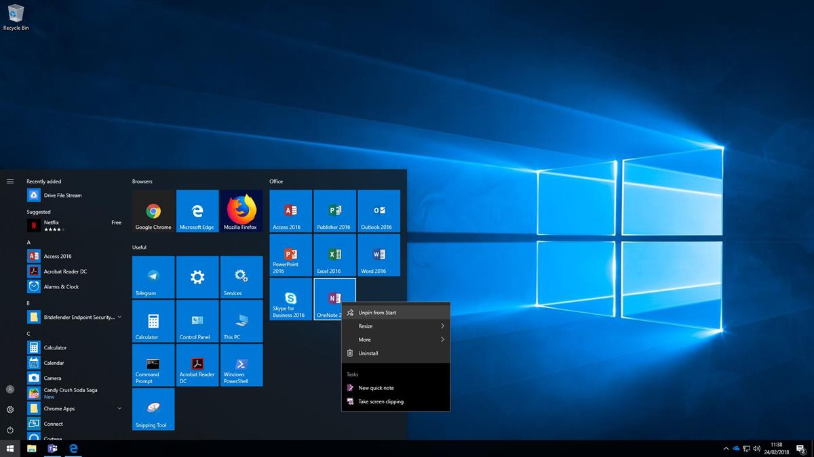Viewport: 814px width, 457px height.
Task: Open Command Prompt tile
Action: (x=153, y=365)
